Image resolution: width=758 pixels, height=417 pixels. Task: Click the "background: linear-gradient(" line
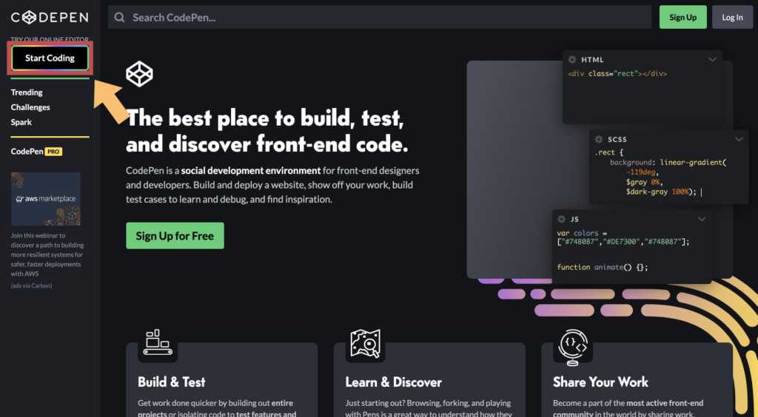668,163
